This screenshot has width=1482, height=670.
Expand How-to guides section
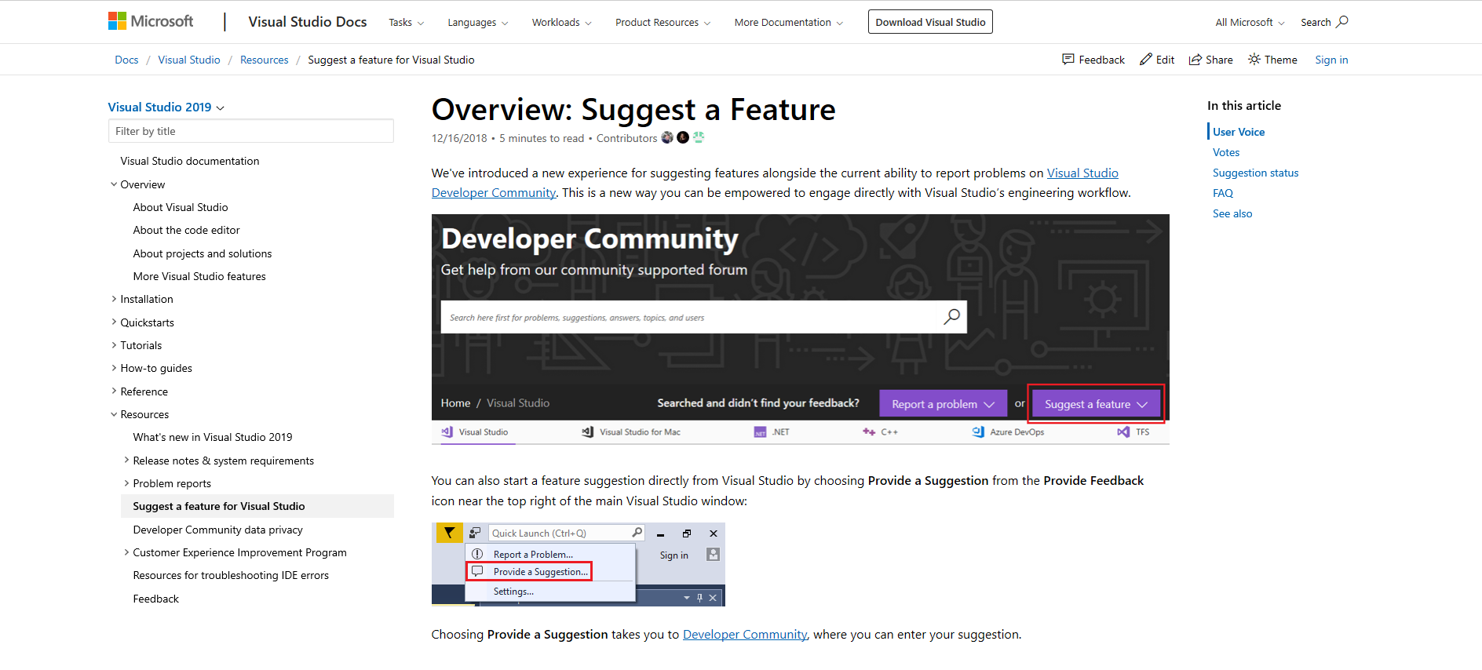click(114, 368)
